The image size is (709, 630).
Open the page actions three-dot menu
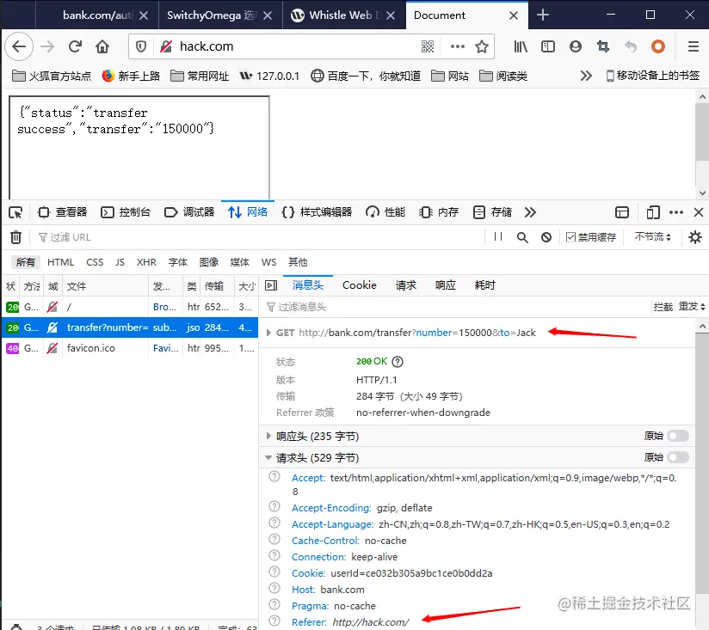(x=457, y=46)
